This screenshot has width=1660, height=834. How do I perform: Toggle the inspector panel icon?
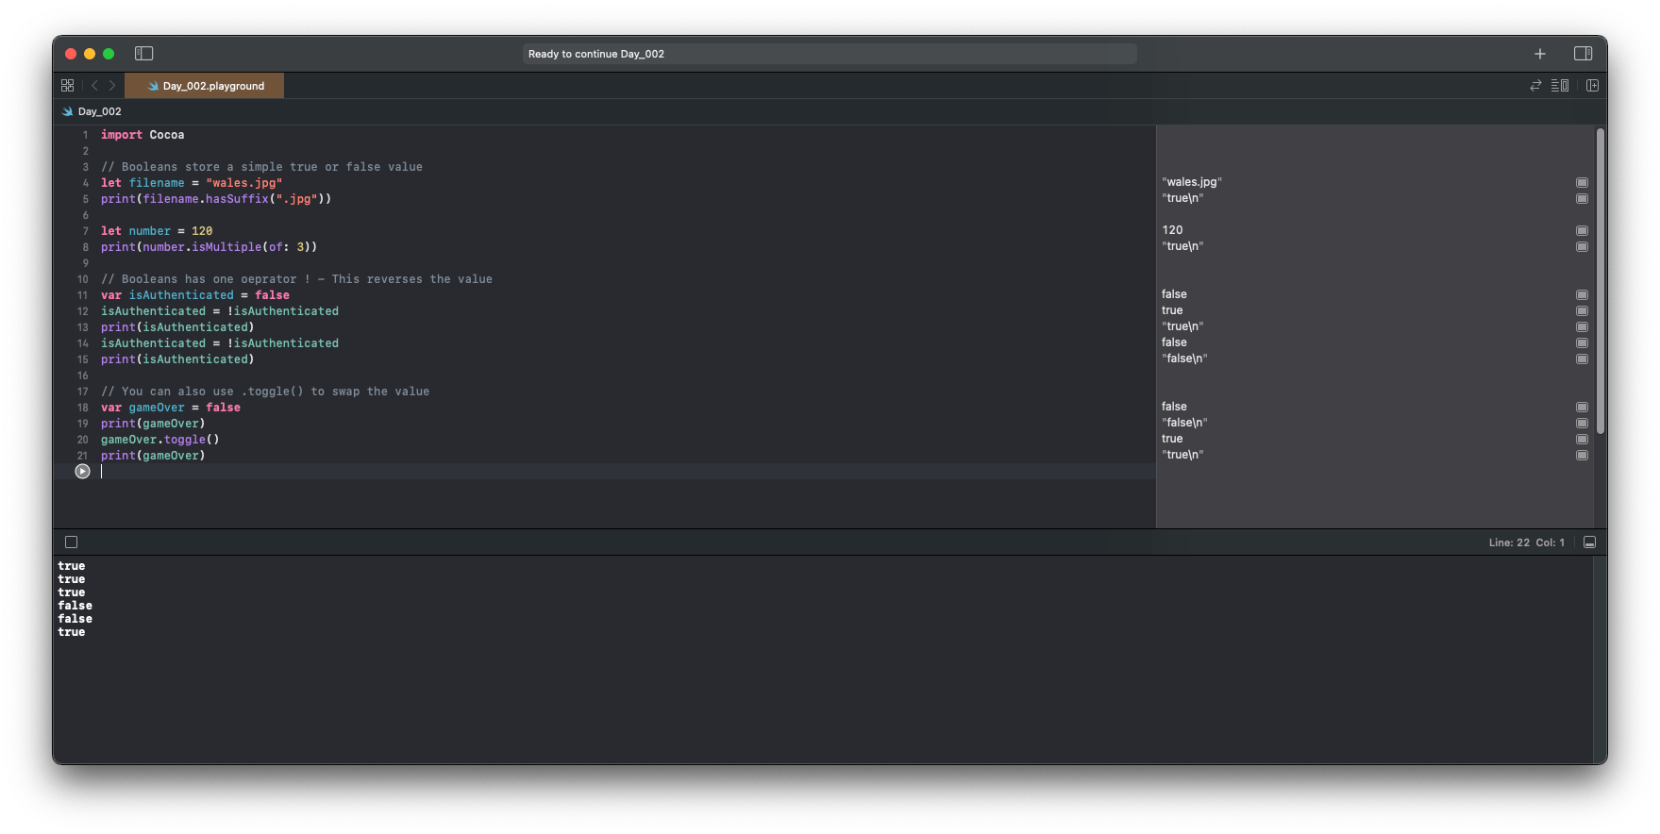coord(1584,54)
